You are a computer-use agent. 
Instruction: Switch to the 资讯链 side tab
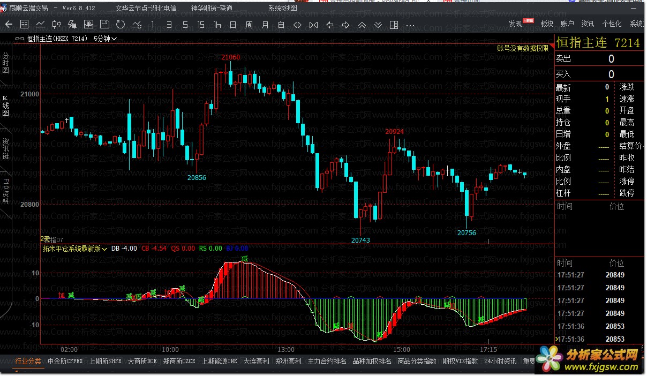5,148
